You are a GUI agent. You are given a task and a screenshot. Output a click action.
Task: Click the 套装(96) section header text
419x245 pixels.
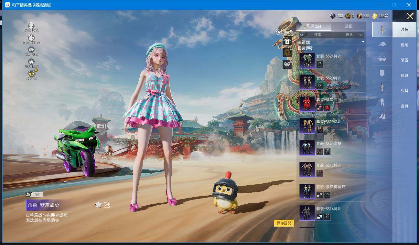(305, 48)
